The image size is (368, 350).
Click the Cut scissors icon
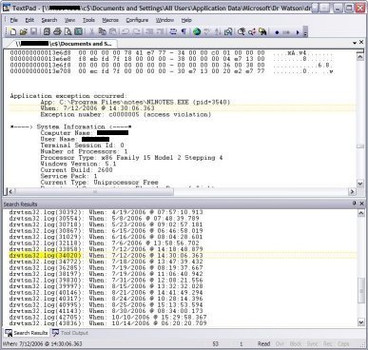coord(91,31)
